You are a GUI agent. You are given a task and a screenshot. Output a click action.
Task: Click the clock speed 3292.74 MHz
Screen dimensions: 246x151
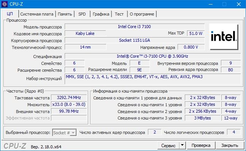[x=69, y=98]
